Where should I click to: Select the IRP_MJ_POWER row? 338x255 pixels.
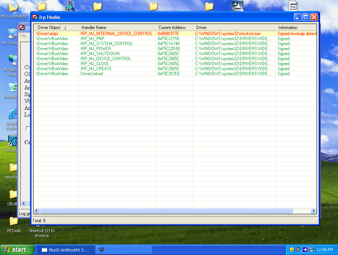point(175,49)
